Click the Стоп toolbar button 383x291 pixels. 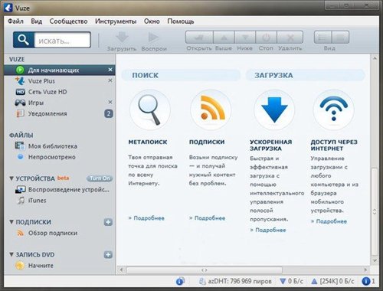click(266, 38)
